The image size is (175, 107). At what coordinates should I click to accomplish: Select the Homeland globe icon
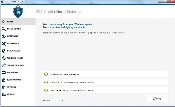click(4, 36)
